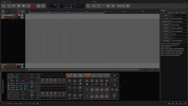Image resolution: width=188 pixels, height=106 pixels.
Task: Toggle the orange device panel icon
Action: click(x=34, y=104)
